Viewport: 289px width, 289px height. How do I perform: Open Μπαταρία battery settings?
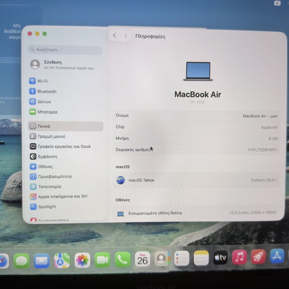click(x=43, y=112)
